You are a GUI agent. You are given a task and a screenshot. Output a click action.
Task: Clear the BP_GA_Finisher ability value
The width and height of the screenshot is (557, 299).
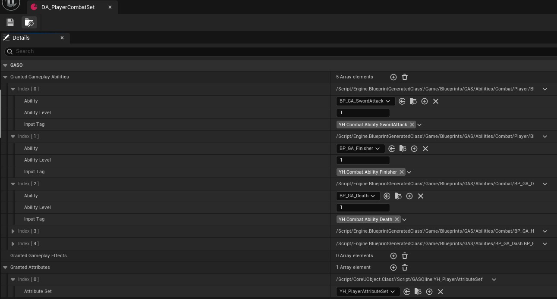click(425, 149)
